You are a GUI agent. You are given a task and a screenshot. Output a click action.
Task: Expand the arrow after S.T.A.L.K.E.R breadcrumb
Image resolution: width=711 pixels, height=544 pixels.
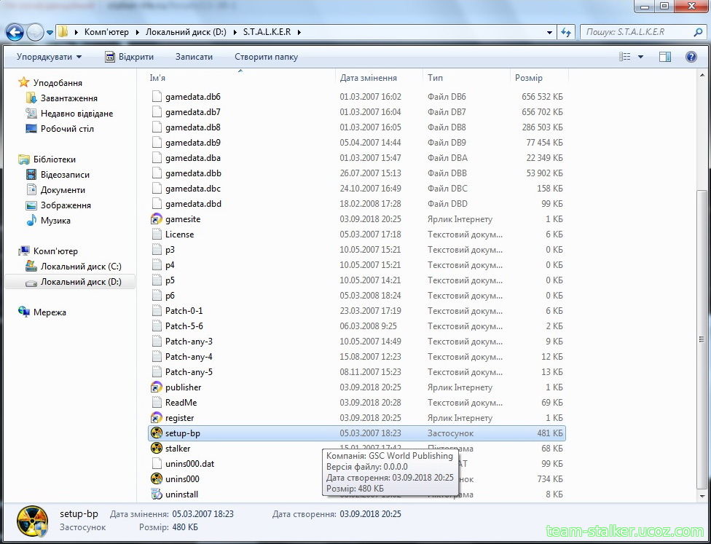(299, 32)
